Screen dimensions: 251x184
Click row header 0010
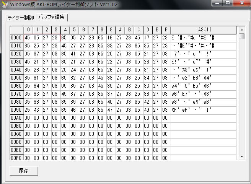tap(17, 46)
